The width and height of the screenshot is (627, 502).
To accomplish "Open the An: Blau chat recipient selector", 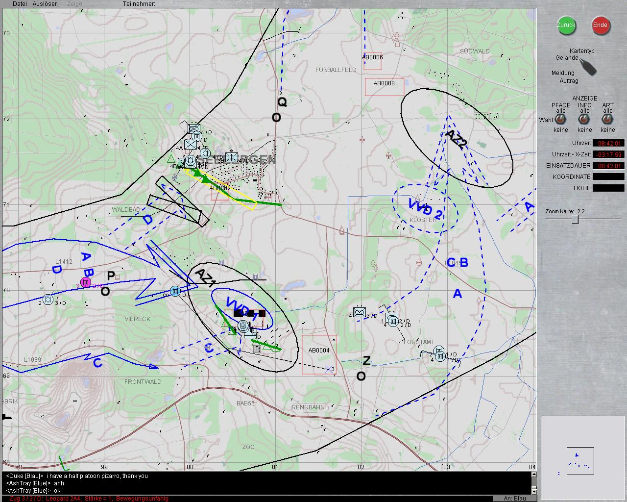I will pyautogui.click(x=514, y=498).
